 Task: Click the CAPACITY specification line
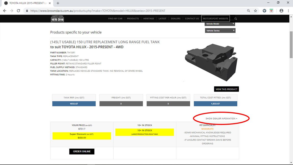pos(69,60)
